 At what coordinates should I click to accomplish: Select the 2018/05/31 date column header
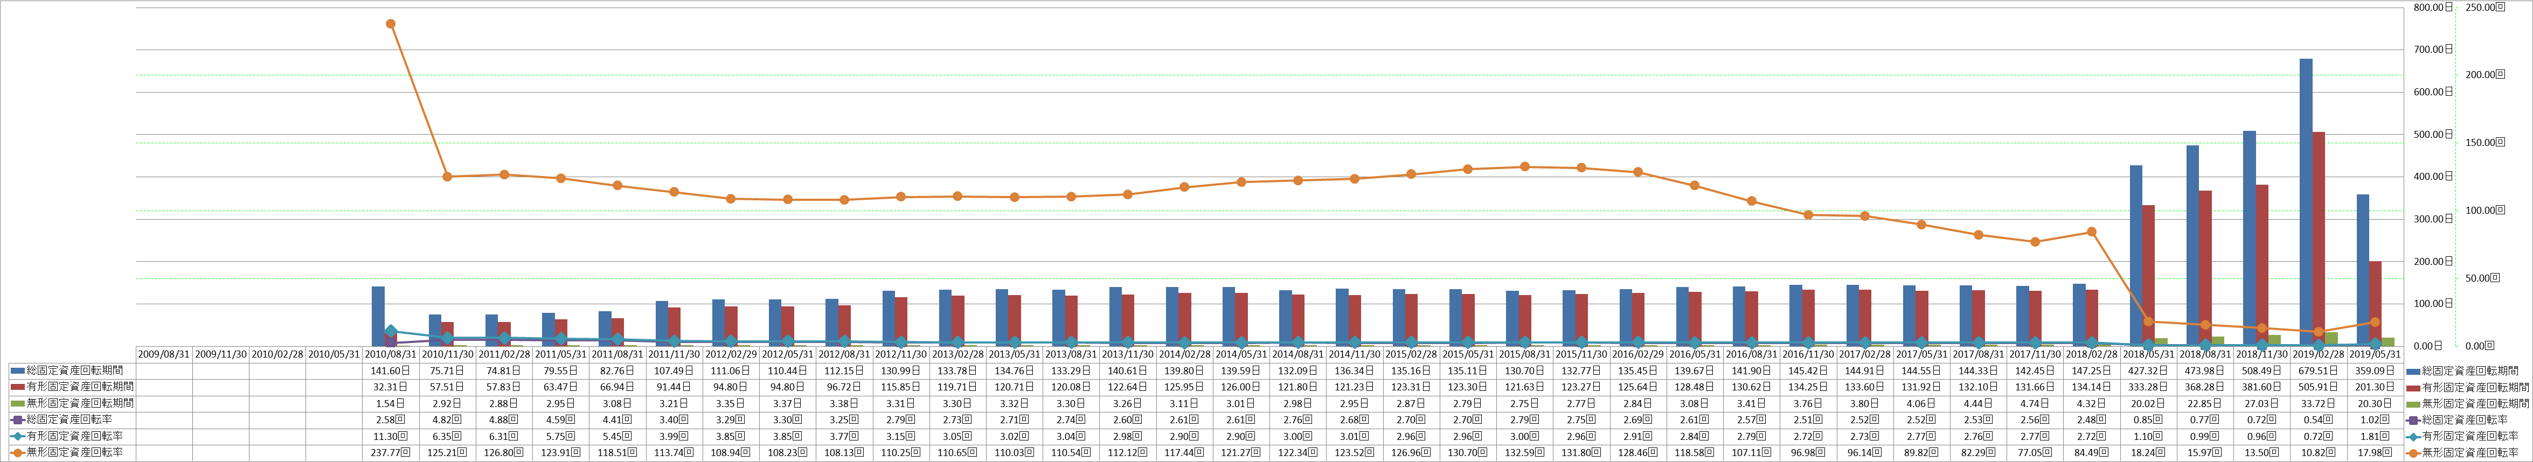tap(2148, 354)
